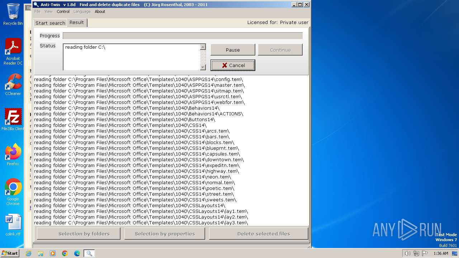Open the Control menu
459x258 pixels.
(63, 11)
